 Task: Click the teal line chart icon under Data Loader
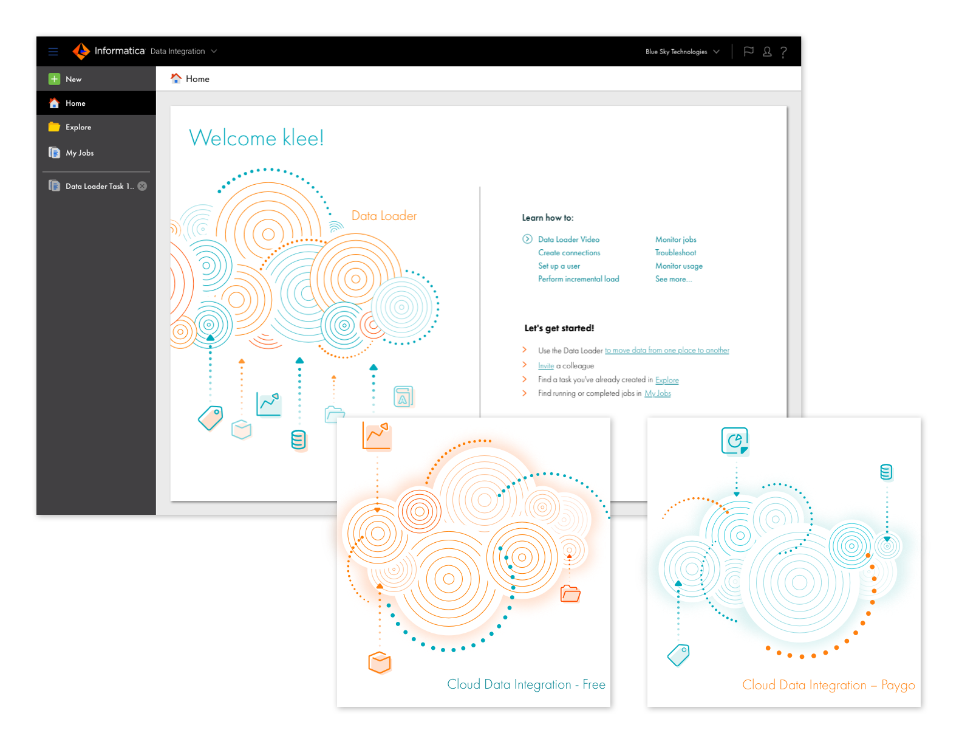pos(268,404)
